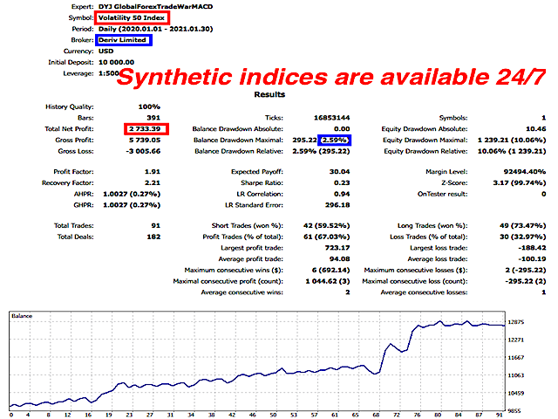The height and width of the screenshot is (419, 558).
Task: Select the Margin Level value 92494.40%
Action: 525,172
